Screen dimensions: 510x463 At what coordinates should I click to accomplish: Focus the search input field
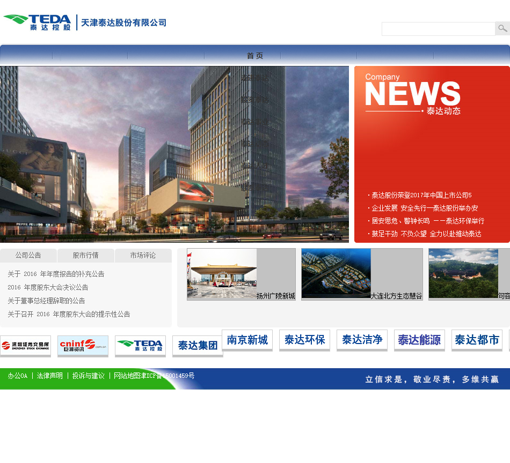coord(439,29)
